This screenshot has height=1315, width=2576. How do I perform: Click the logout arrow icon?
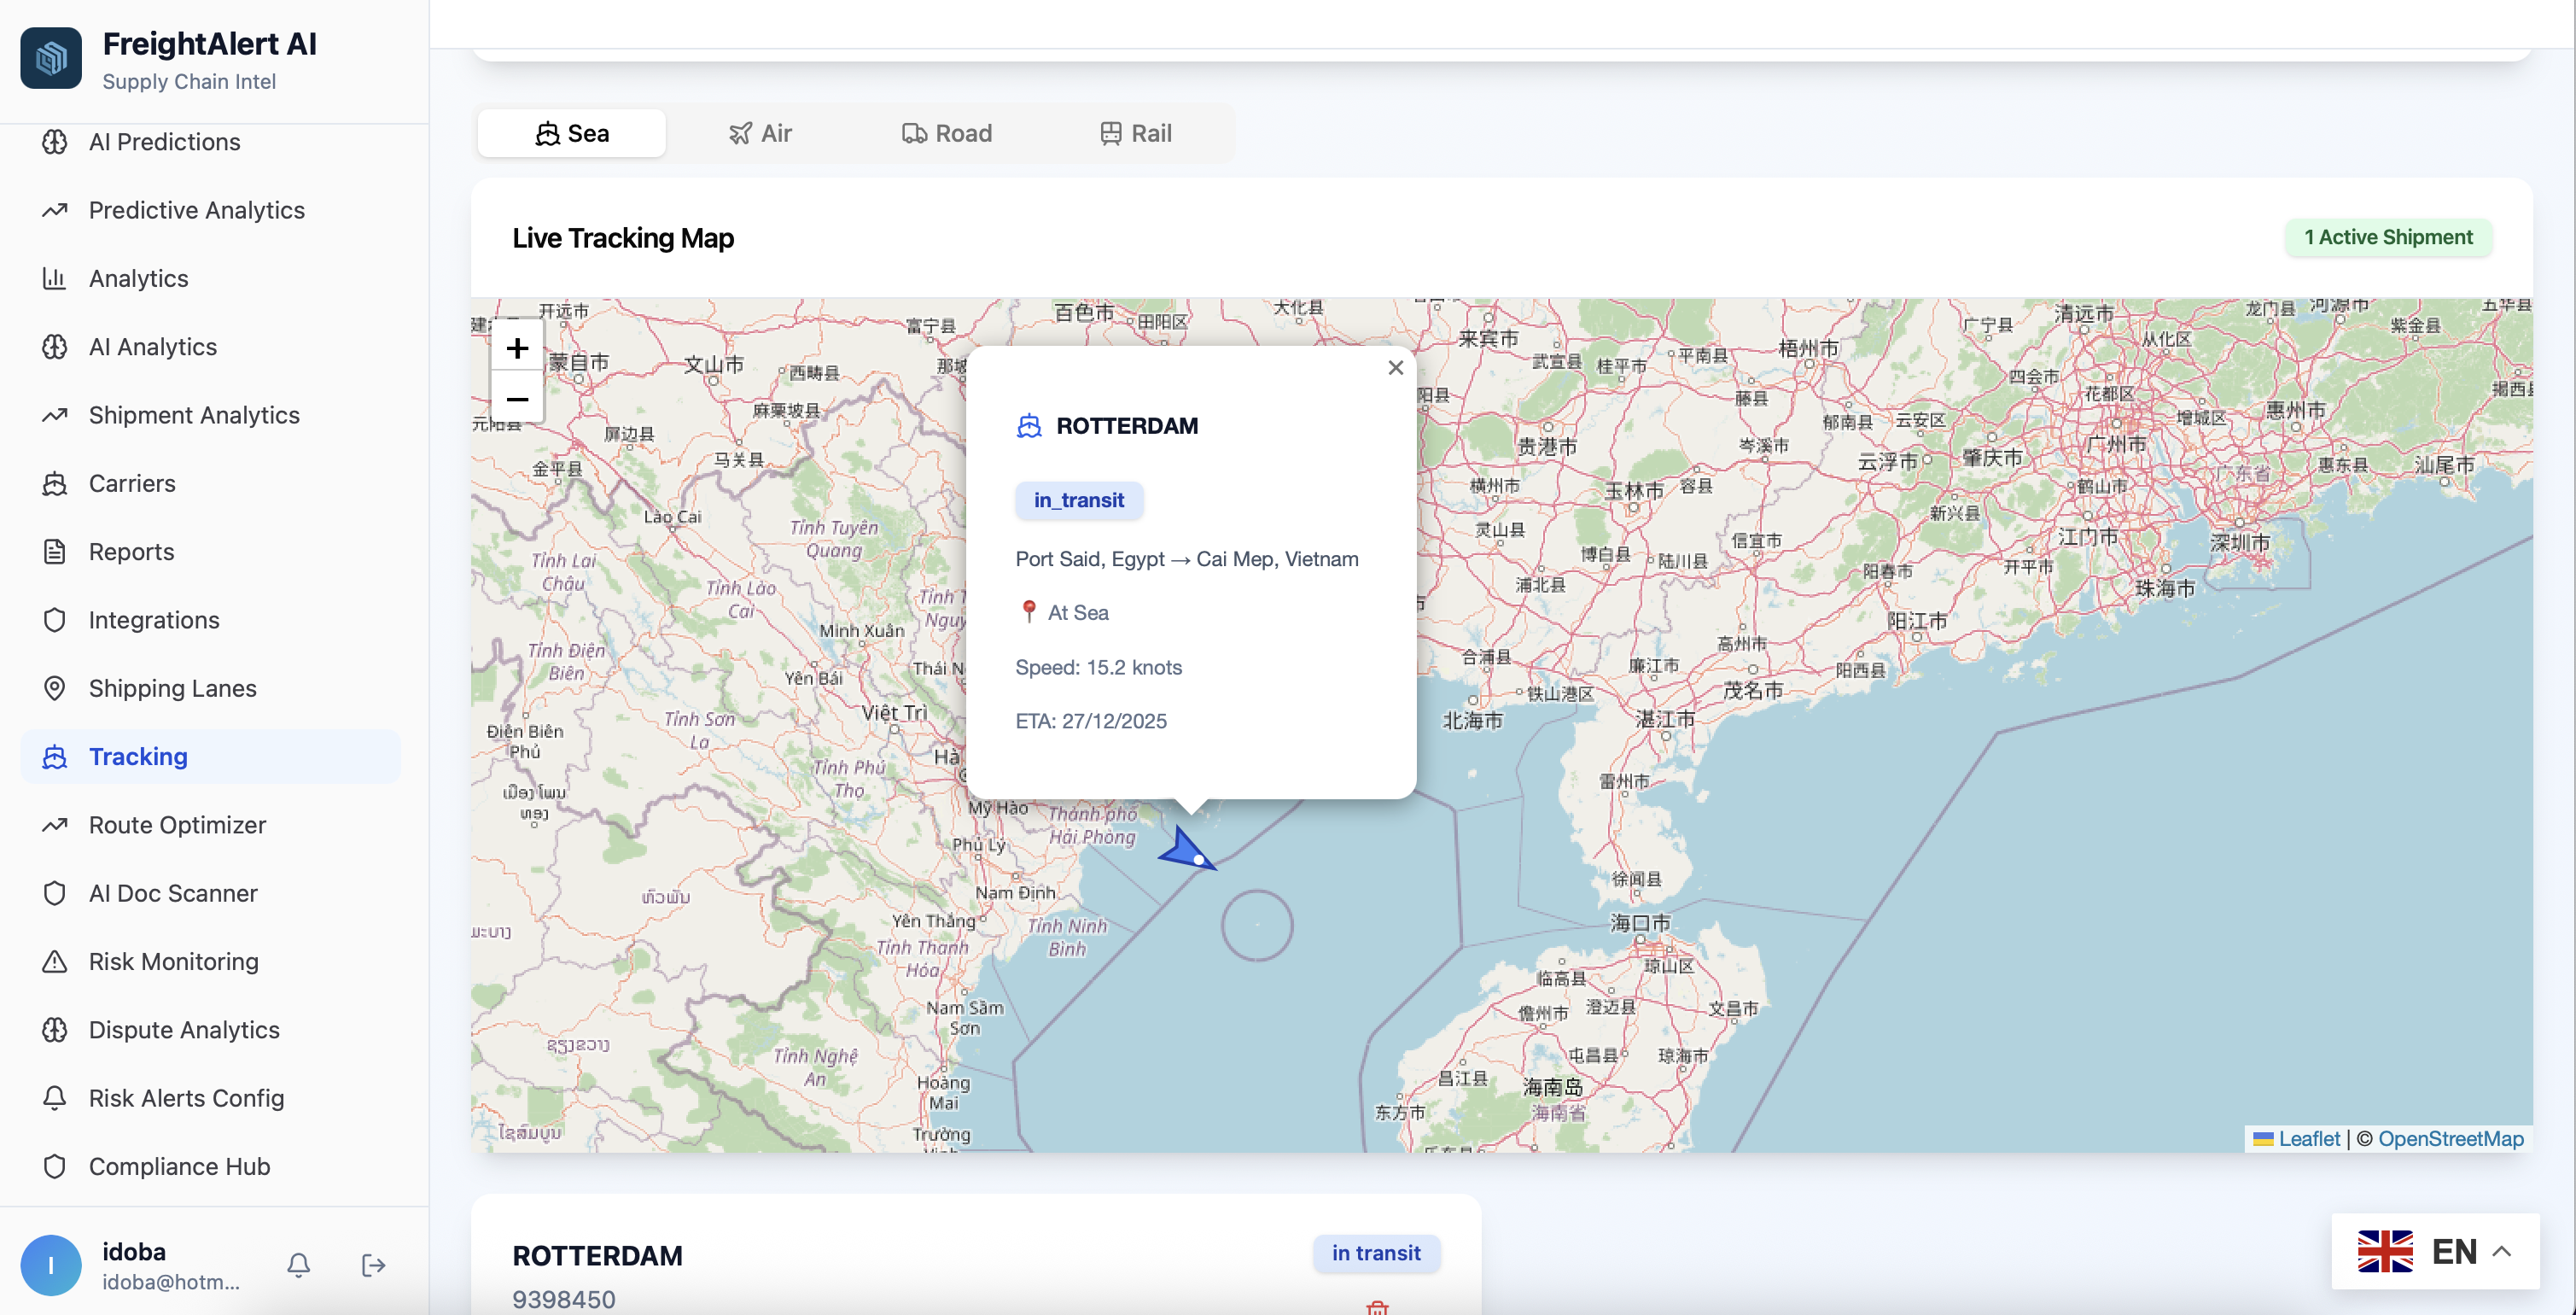pos(373,1265)
